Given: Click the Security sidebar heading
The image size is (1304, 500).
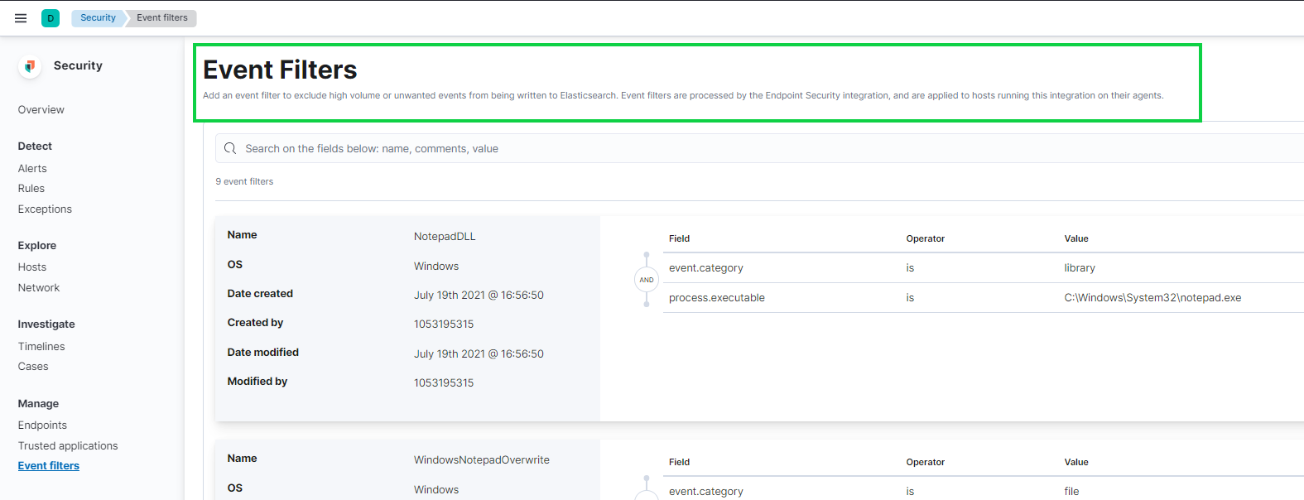Looking at the screenshot, I should (78, 65).
